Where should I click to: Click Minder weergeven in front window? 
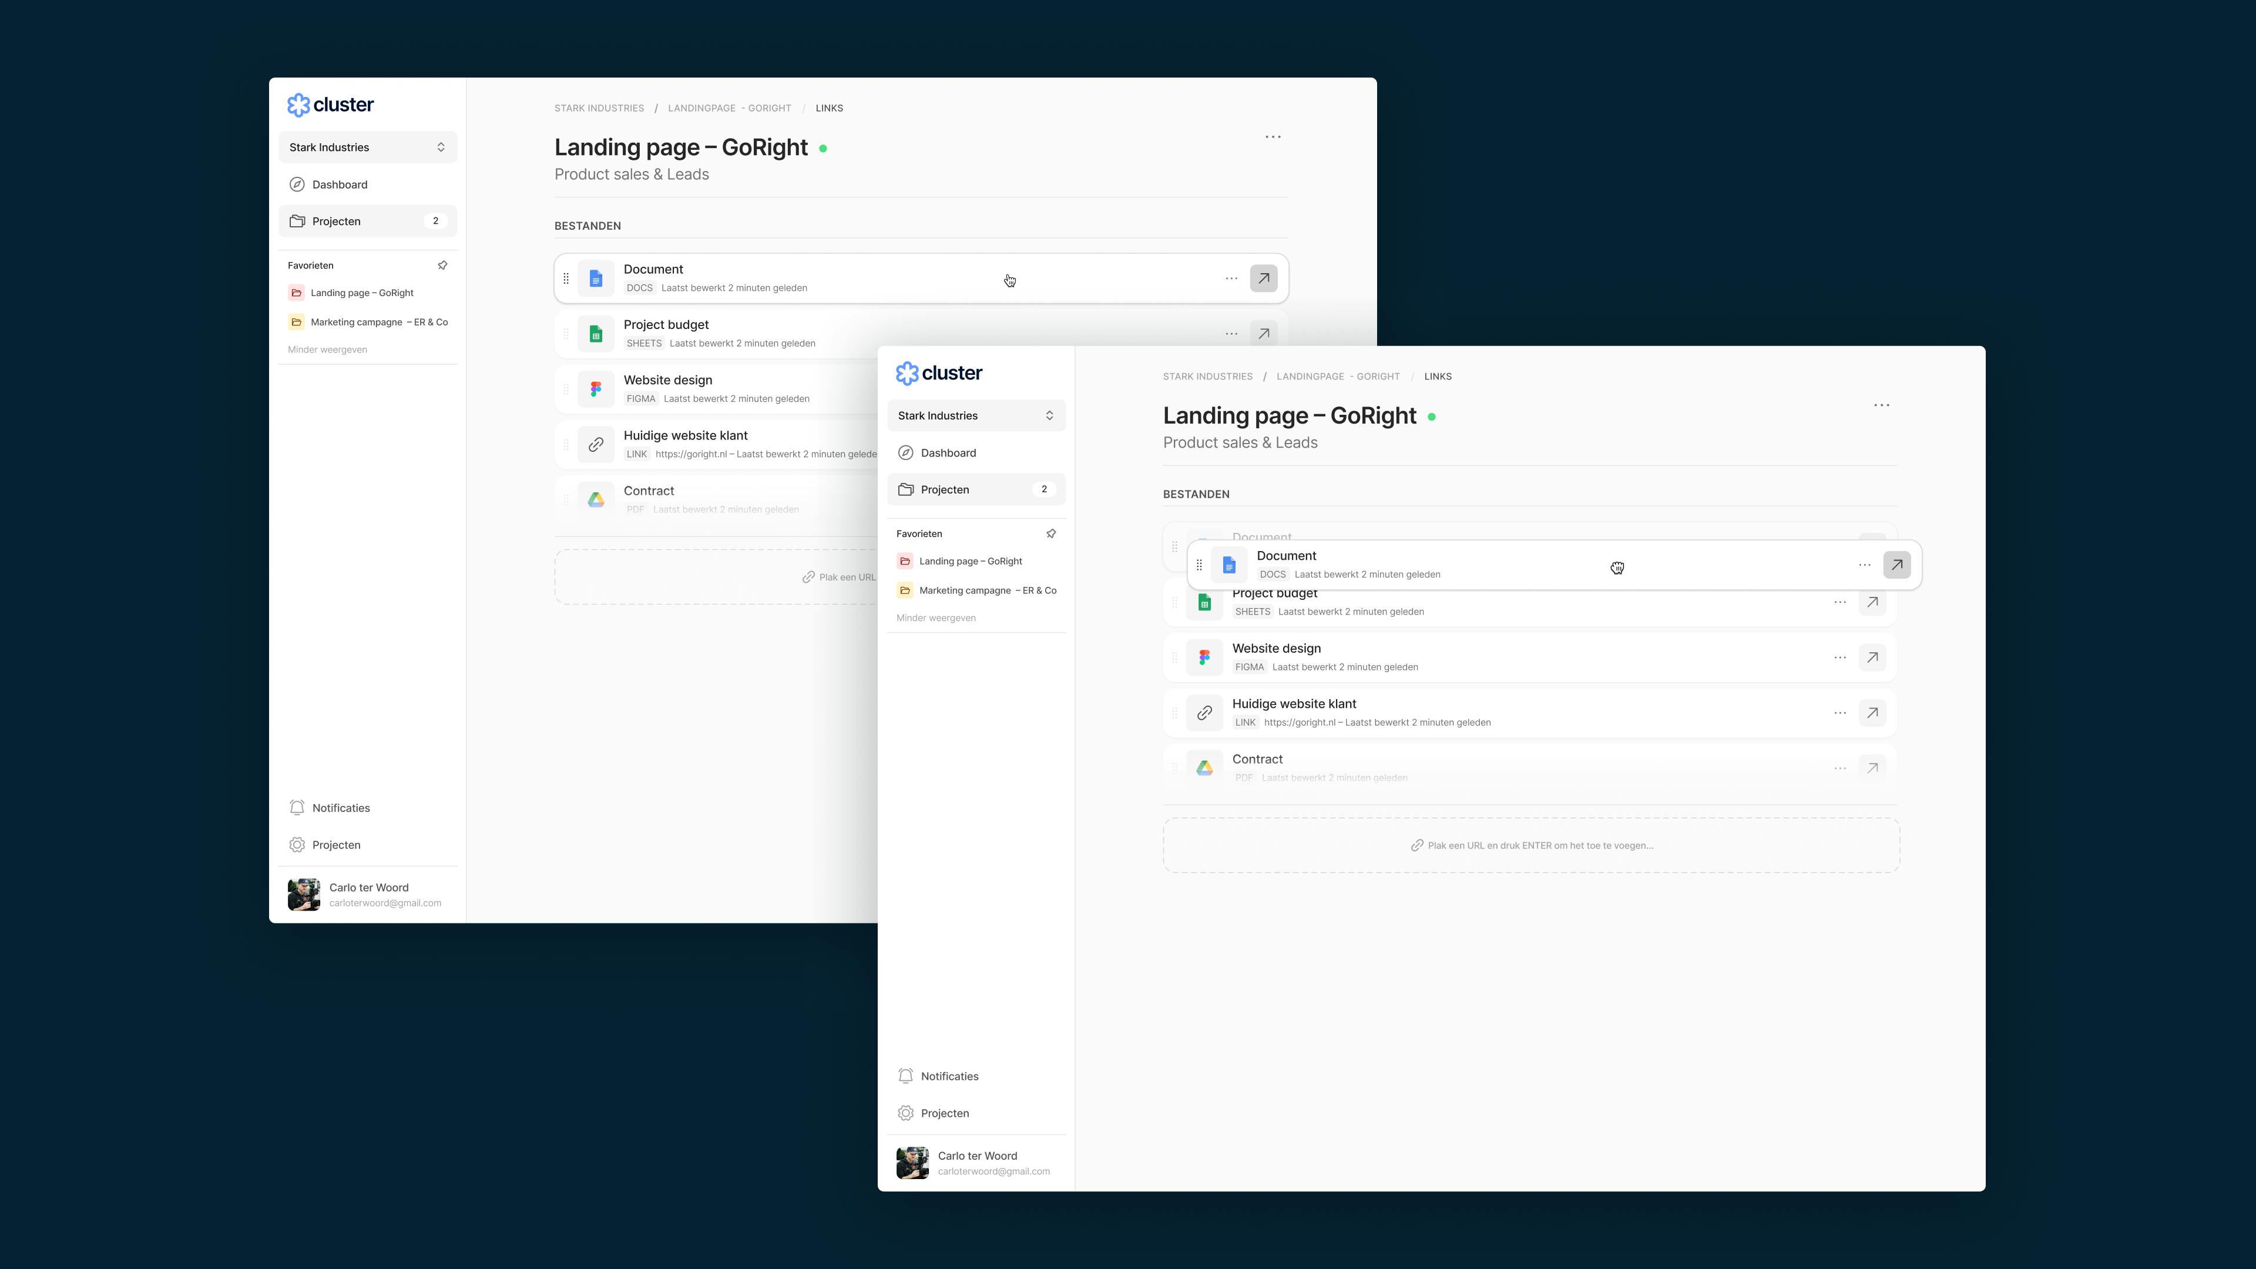click(936, 618)
